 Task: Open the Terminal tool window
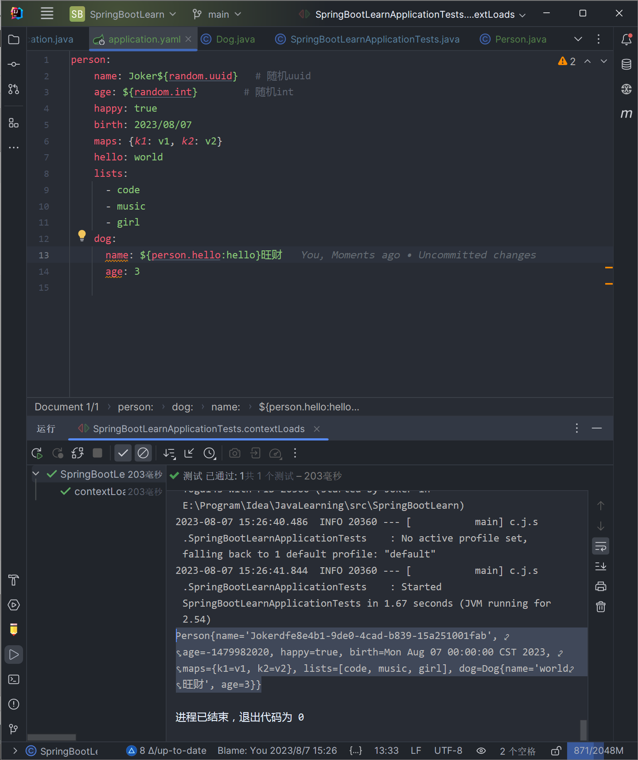click(14, 679)
